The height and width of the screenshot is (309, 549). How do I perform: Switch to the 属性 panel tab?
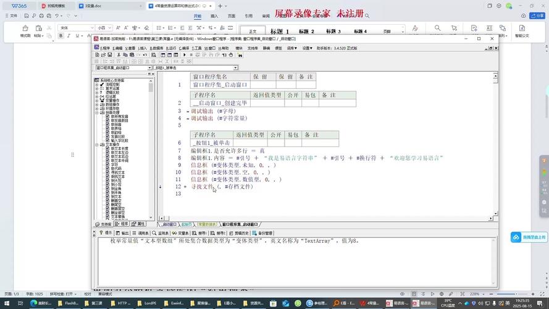click(141, 224)
